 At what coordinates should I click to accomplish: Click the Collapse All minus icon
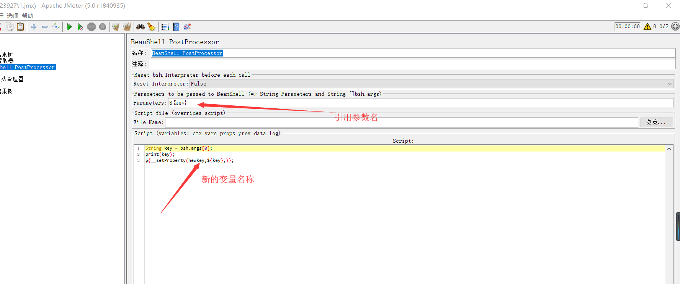point(45,27)
